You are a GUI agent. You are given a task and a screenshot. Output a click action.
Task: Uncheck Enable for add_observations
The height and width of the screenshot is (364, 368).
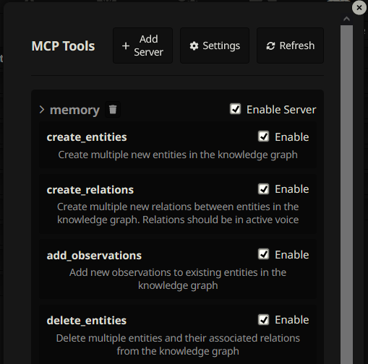click(263, 254)
